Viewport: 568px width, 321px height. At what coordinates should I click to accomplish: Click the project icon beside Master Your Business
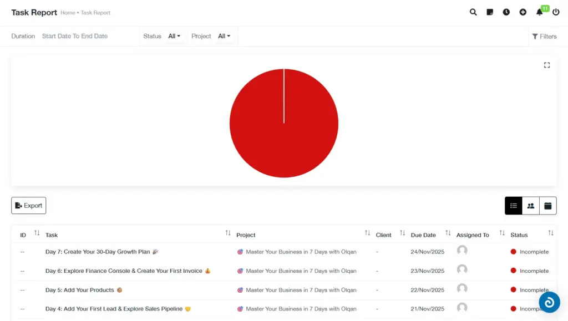click(240, 252)
